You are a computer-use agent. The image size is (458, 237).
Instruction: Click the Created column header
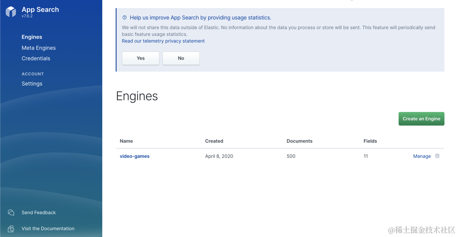[x=214, y=141]
